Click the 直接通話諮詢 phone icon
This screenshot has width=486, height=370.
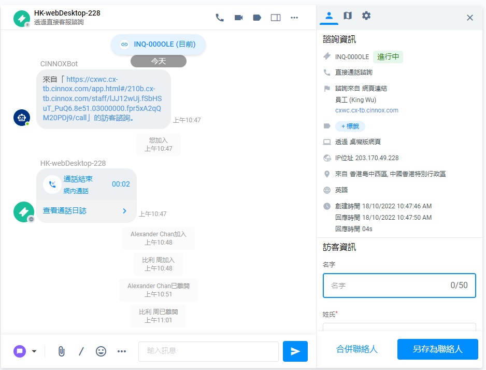[x=327, y=73]
